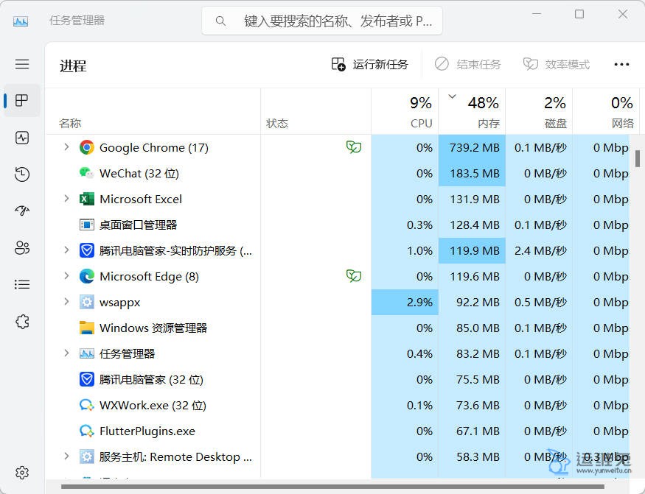Expand the Microsoft Excel process group

66,199
